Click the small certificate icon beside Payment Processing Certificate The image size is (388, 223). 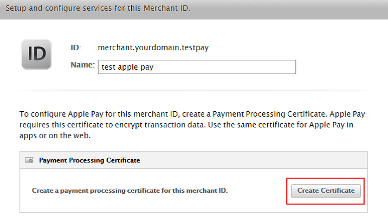pos(29,160)
